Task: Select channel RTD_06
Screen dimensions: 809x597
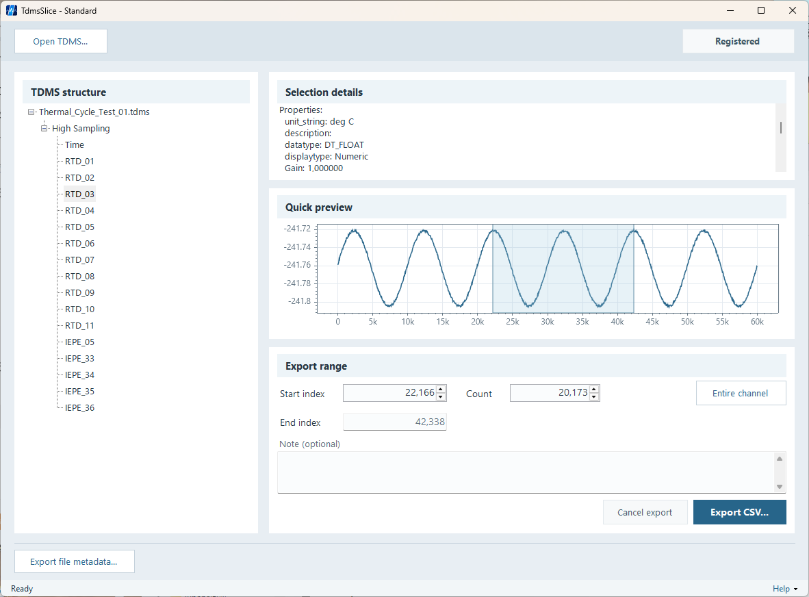Action: (x=79, y=244)
